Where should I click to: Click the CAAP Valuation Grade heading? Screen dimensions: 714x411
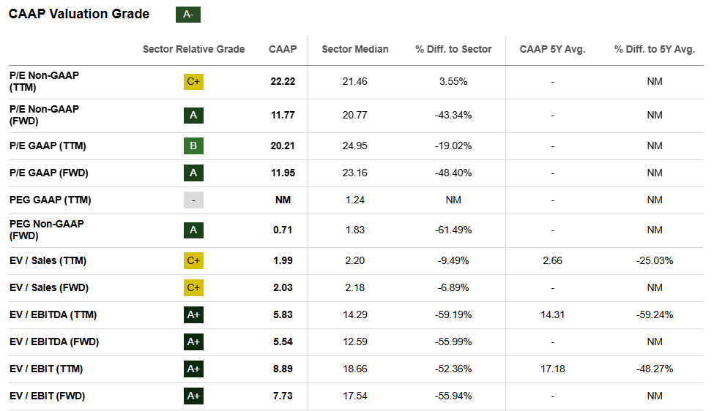click(x=79, y=15)
